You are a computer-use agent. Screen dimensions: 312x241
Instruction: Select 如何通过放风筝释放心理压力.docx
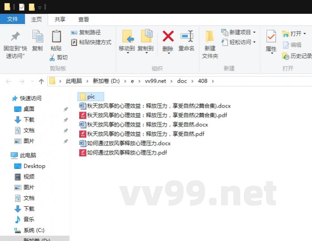pos(125,143)
